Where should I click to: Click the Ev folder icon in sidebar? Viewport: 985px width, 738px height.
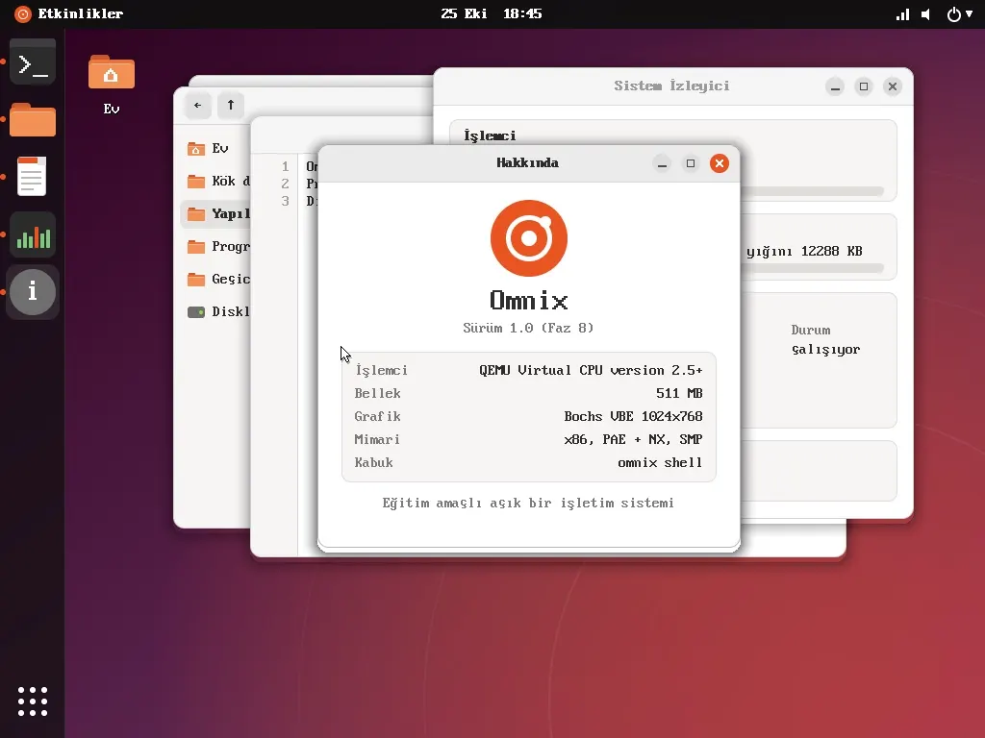pyautogui.click(x=196, y=149)
